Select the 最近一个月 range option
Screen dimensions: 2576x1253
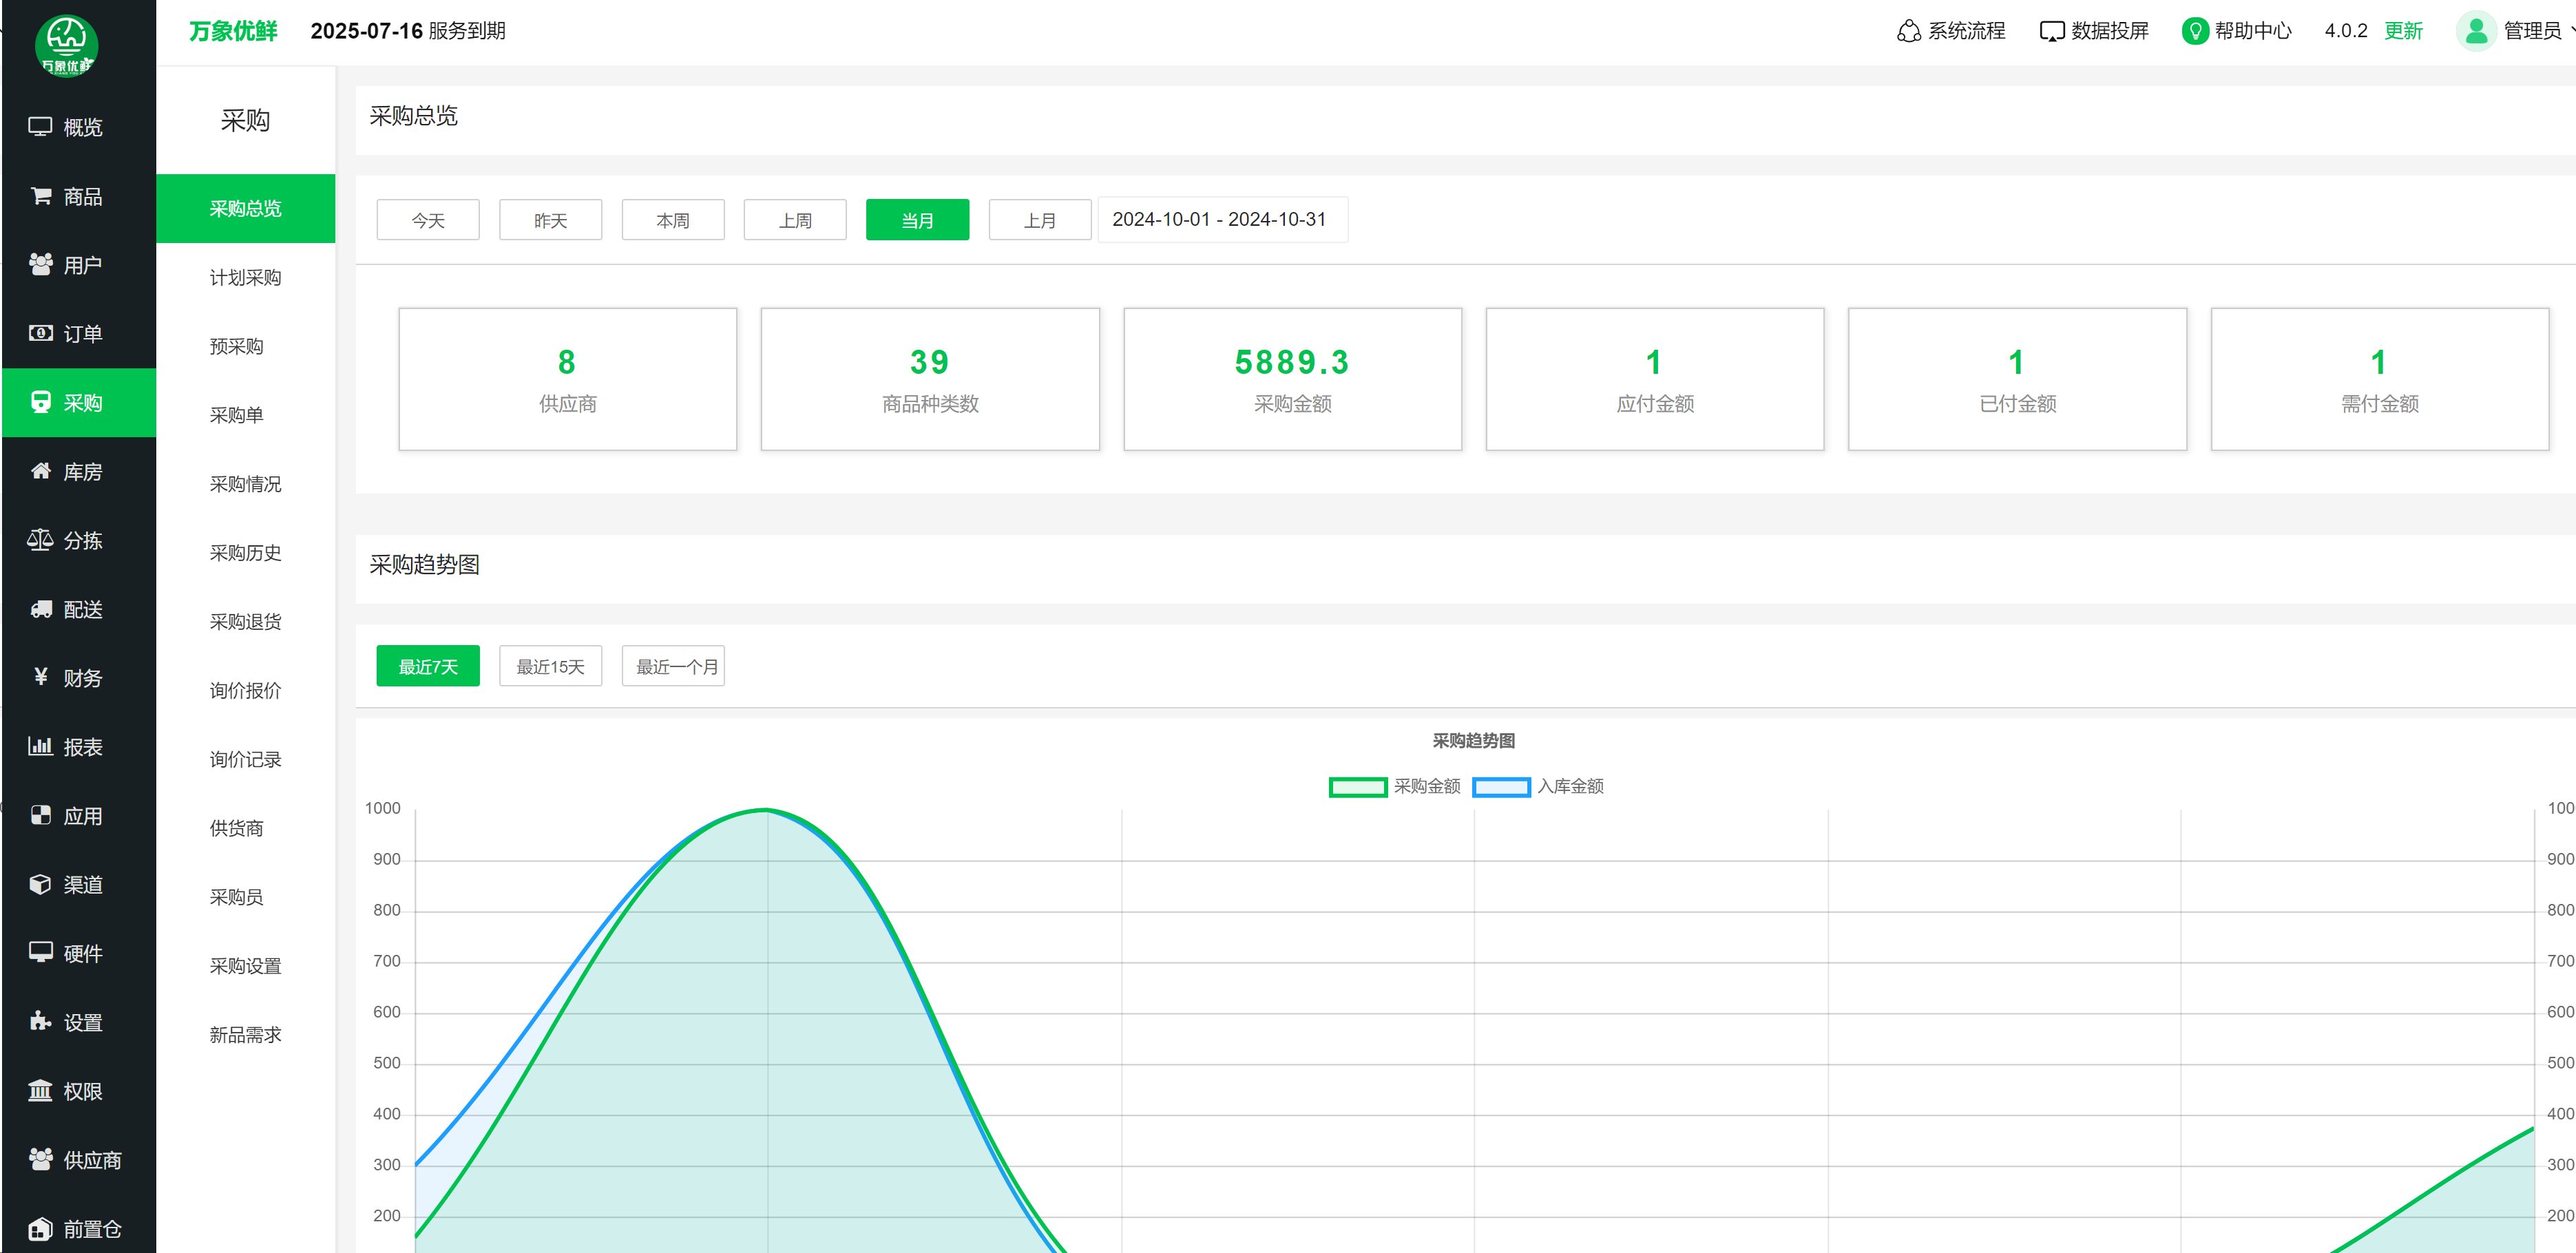(673, 666)
